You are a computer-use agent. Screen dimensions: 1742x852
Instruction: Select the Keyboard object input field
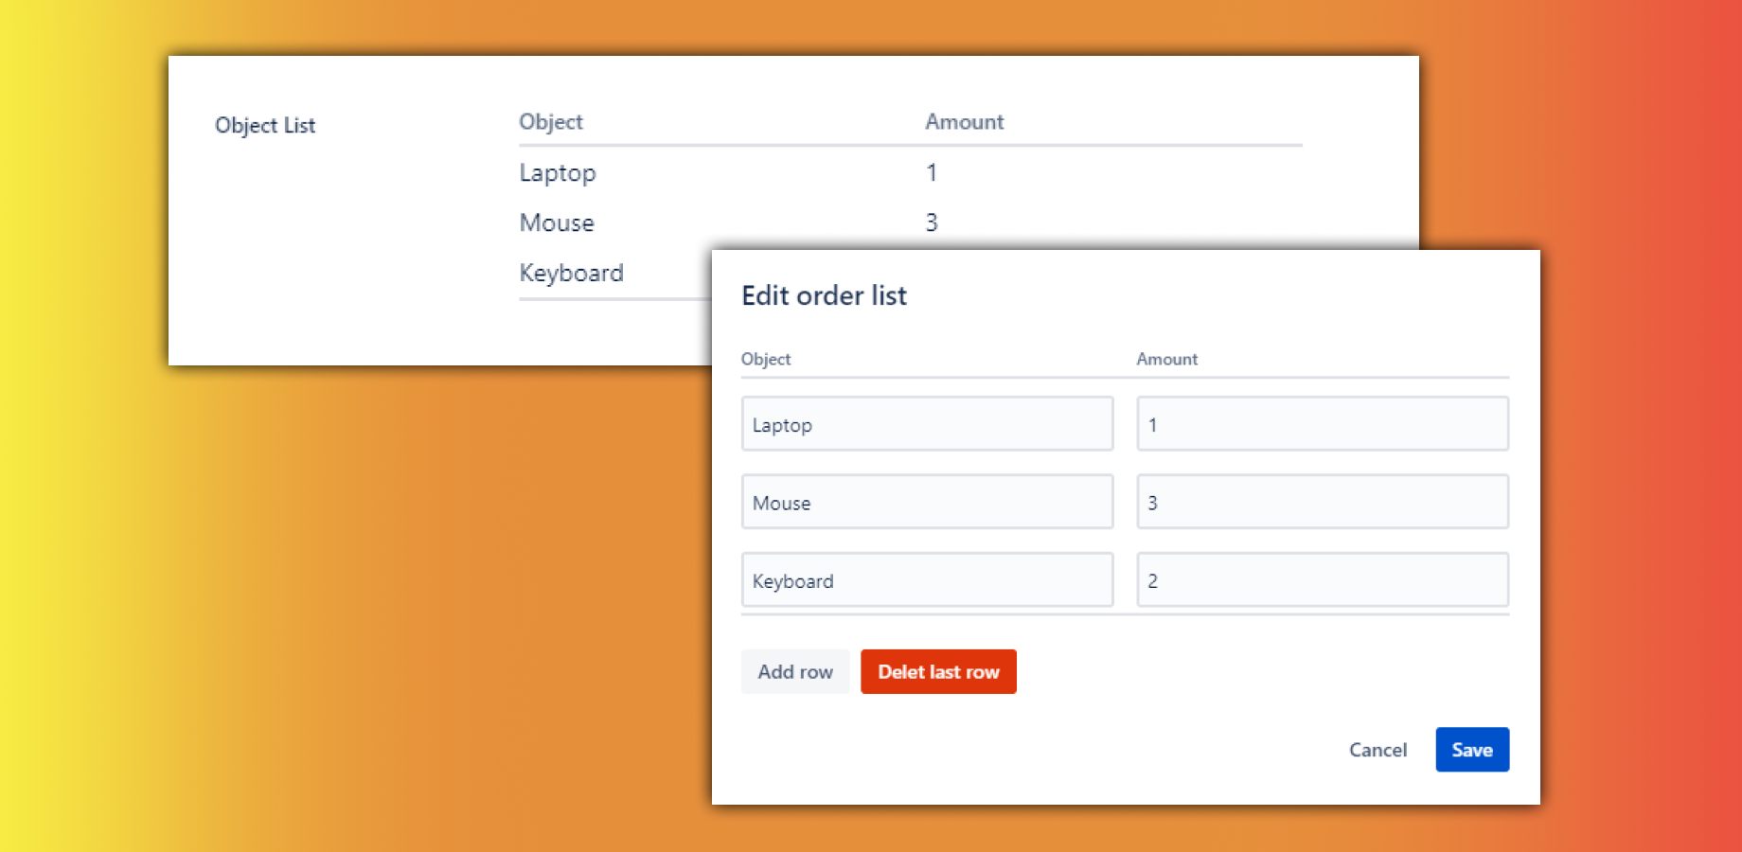[927, 580]
